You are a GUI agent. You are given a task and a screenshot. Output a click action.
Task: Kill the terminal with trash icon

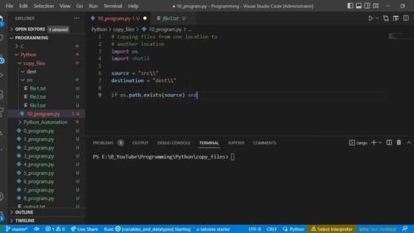coord(398,142)
